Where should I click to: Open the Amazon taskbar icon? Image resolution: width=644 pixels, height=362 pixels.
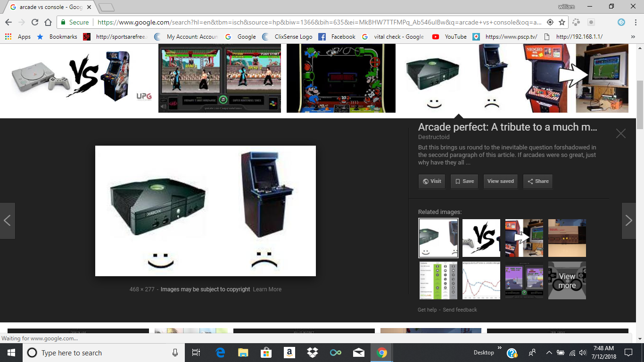click(289, 353)
